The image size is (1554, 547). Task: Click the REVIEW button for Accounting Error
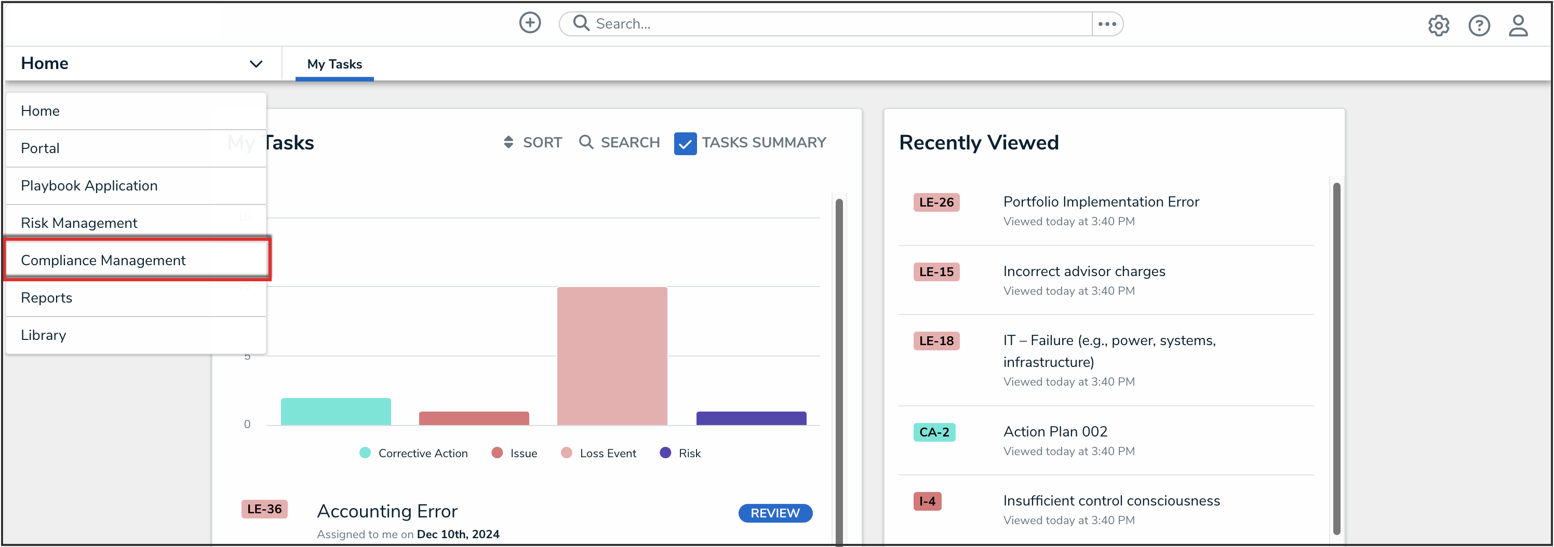[x=774, y=513]
